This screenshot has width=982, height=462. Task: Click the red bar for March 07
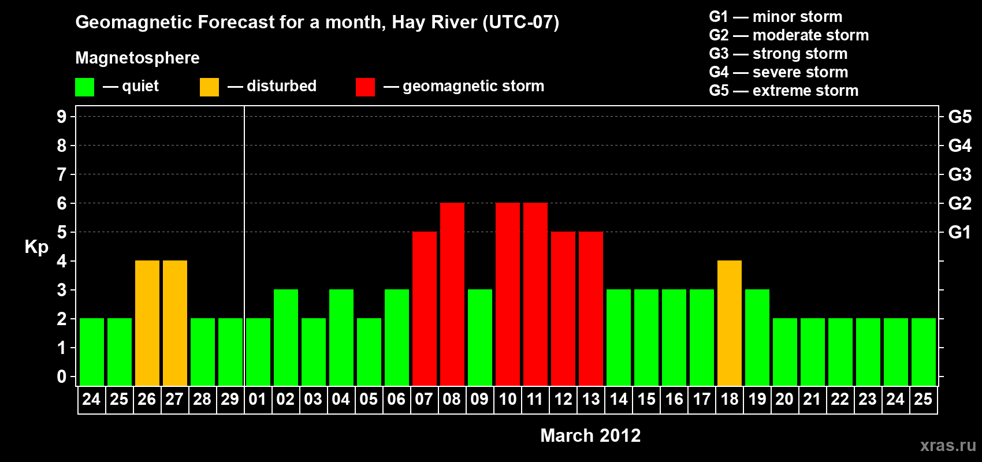[x=425, y=308]
